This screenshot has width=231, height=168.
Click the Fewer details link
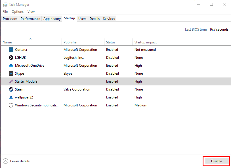20,161
